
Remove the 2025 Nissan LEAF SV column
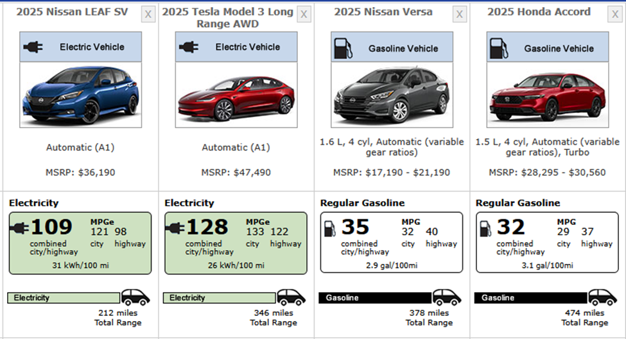point(148,15)
